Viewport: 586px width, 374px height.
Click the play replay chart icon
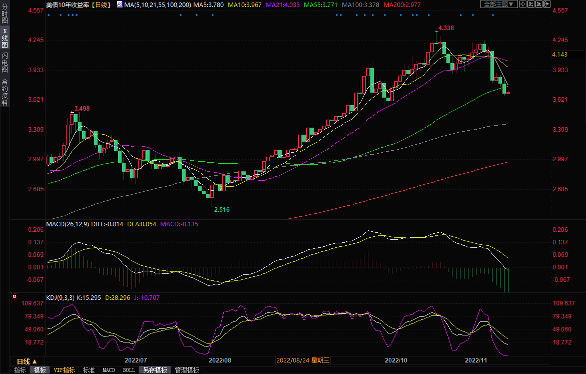pos(539,4)
